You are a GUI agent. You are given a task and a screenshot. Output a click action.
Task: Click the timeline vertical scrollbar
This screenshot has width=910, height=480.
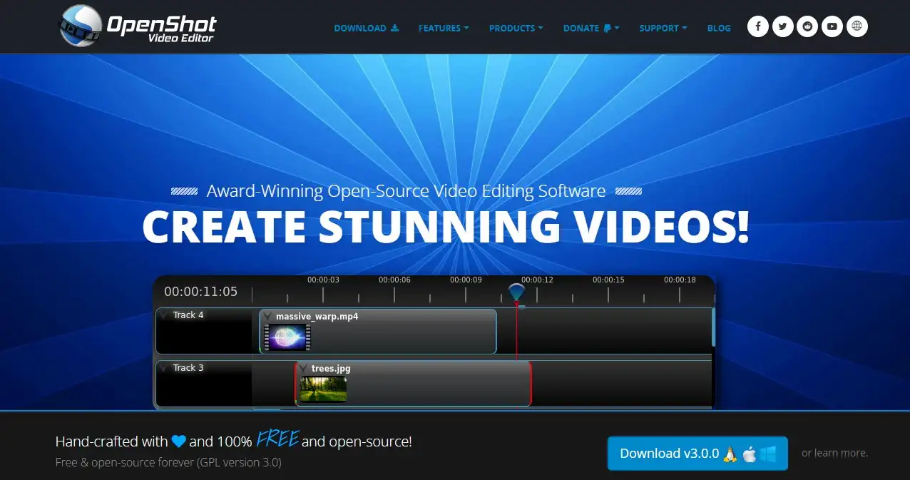(713, 327)
